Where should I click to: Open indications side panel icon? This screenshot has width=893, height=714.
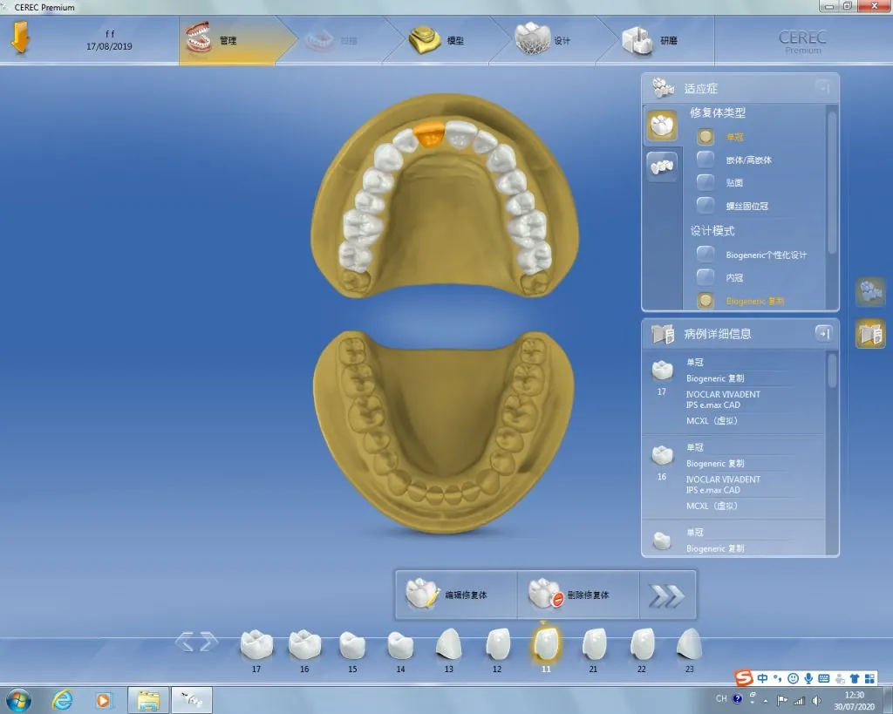tap(869, 292)
